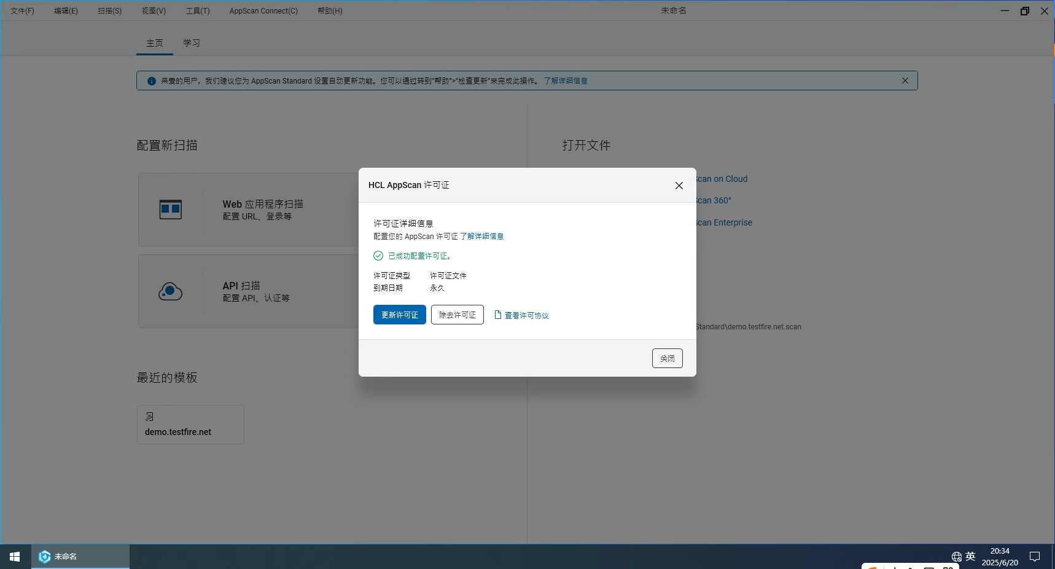Toggle the 英 input method indicator
Viewport: 1055px width, 569px height.
[x=970, y=556]
